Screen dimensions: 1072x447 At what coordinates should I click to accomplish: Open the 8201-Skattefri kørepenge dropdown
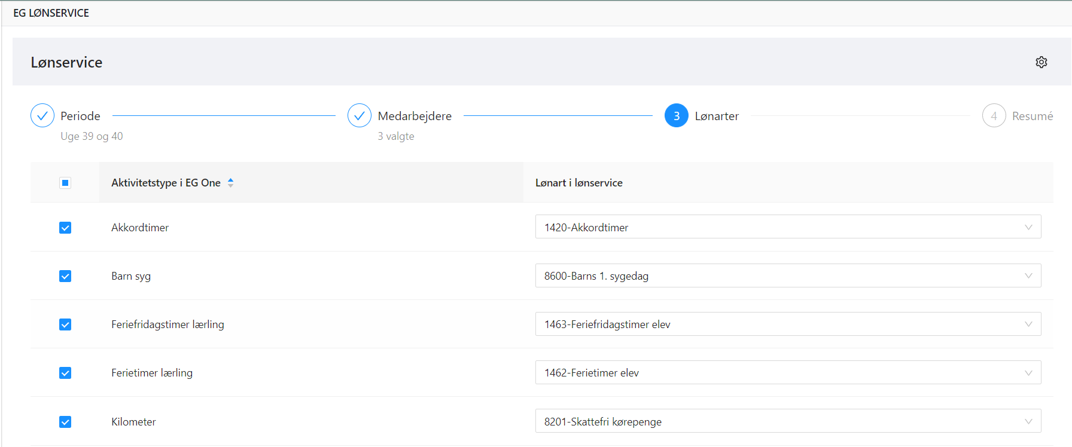787,421
